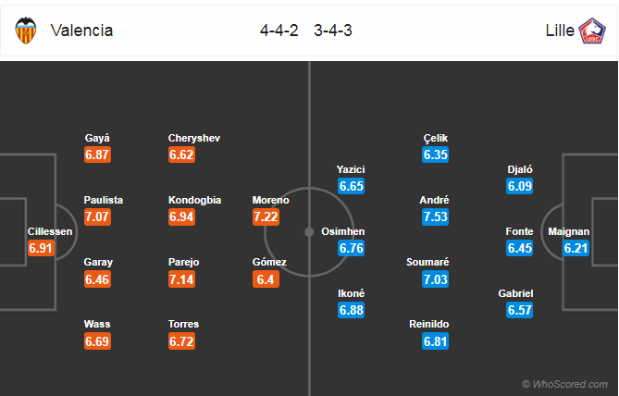Select player name Osimhen

tap(342, 231)
